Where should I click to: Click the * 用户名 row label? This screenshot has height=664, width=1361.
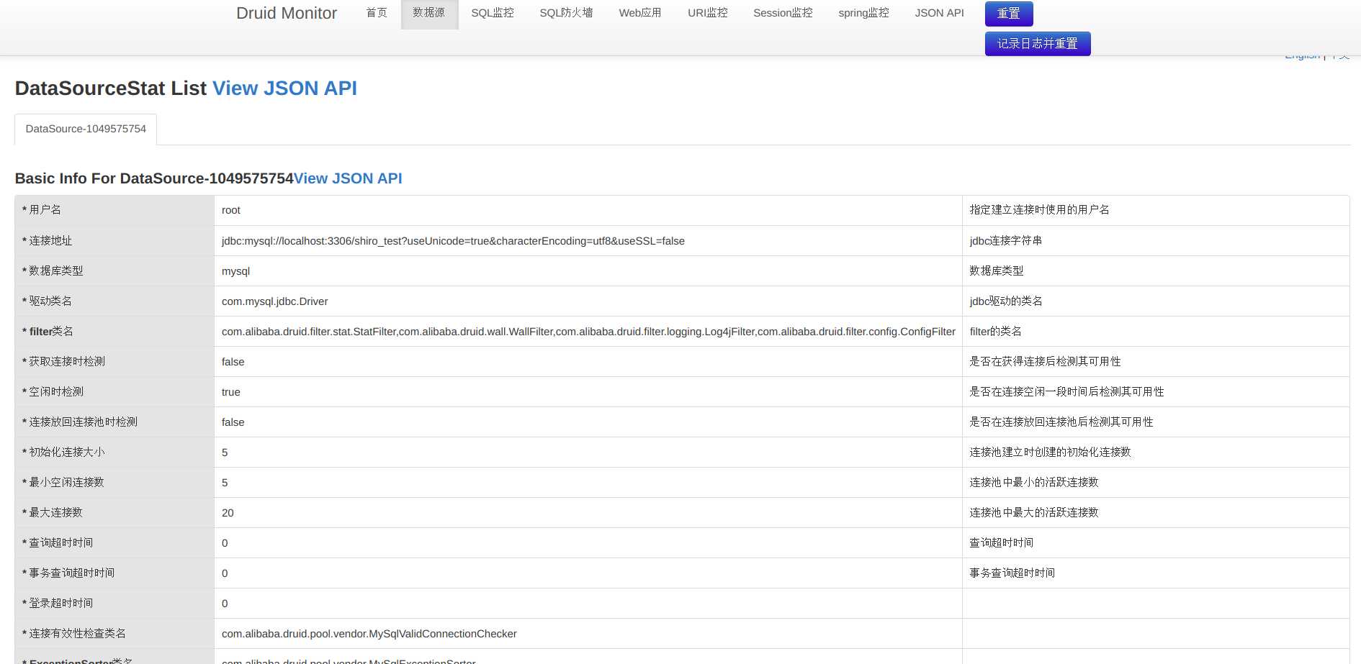coord(42,210)
